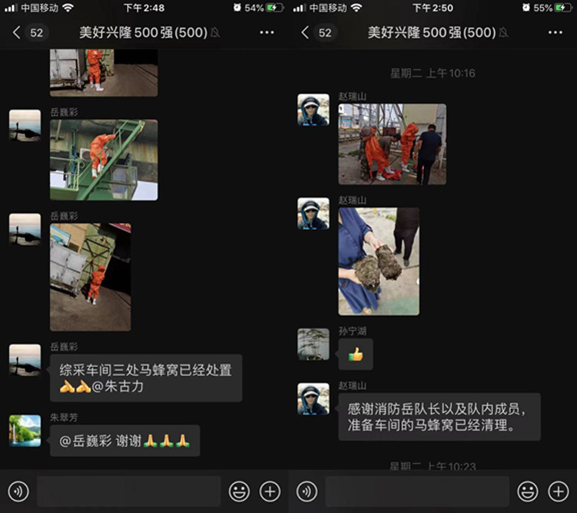Screen dimensions: 577x513
Task: Tap the sender name '孙宁湖'
Action: (x=353, y=331)
